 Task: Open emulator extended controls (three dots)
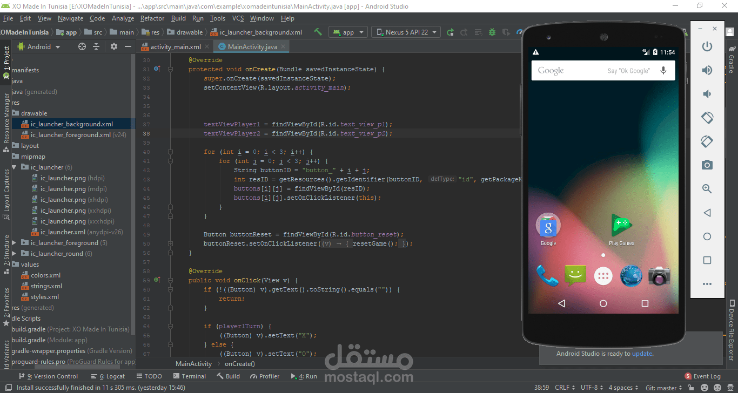point(707,284)
